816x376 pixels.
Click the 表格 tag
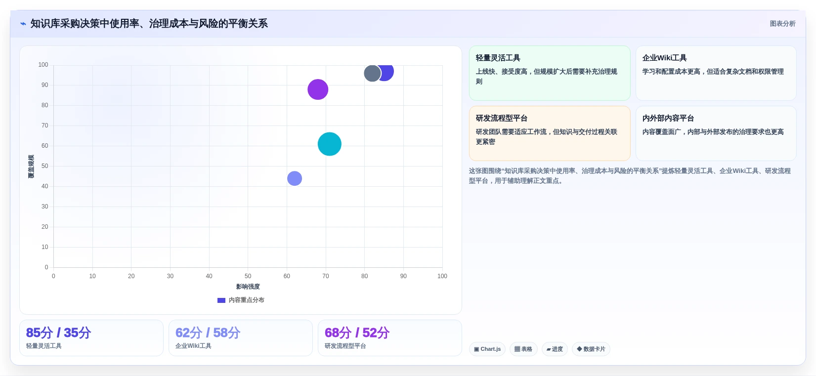pos(524,349)
